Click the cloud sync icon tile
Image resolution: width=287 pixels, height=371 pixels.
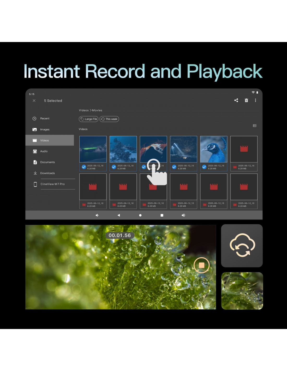pos(242,246)
